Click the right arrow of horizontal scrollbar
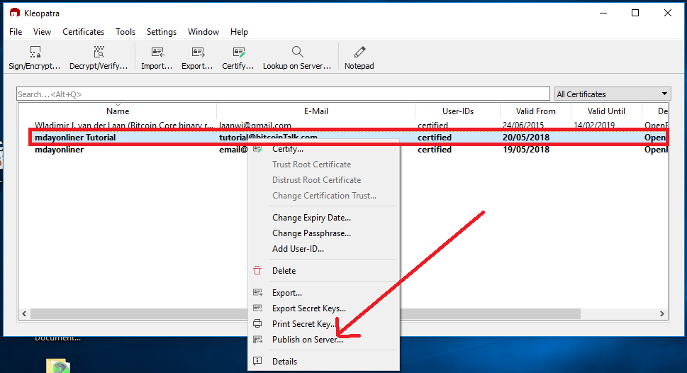The image size is (687, 373). (x=662, y=314)
